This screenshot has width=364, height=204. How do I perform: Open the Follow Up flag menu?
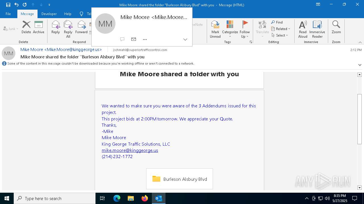point(245,29)
